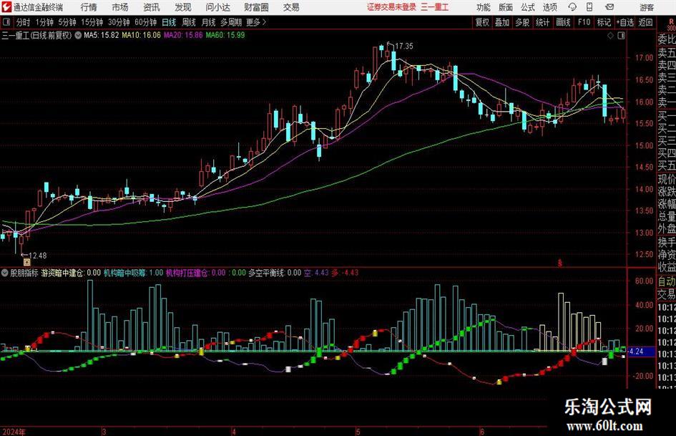Screen dimensions: 676x436
Task: Select the 周线 weekly tab
Action: [188, 22]
